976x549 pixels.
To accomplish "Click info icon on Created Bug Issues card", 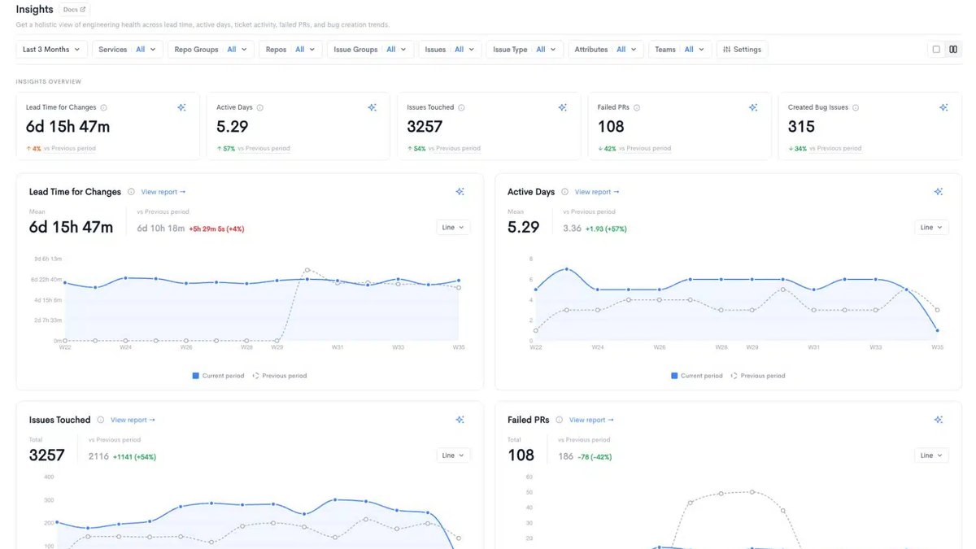I will [856, 107].
